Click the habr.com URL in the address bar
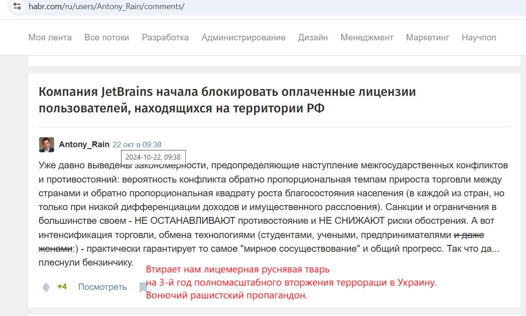The width and height of the screenshot is (526, 316). pos(106,6)
